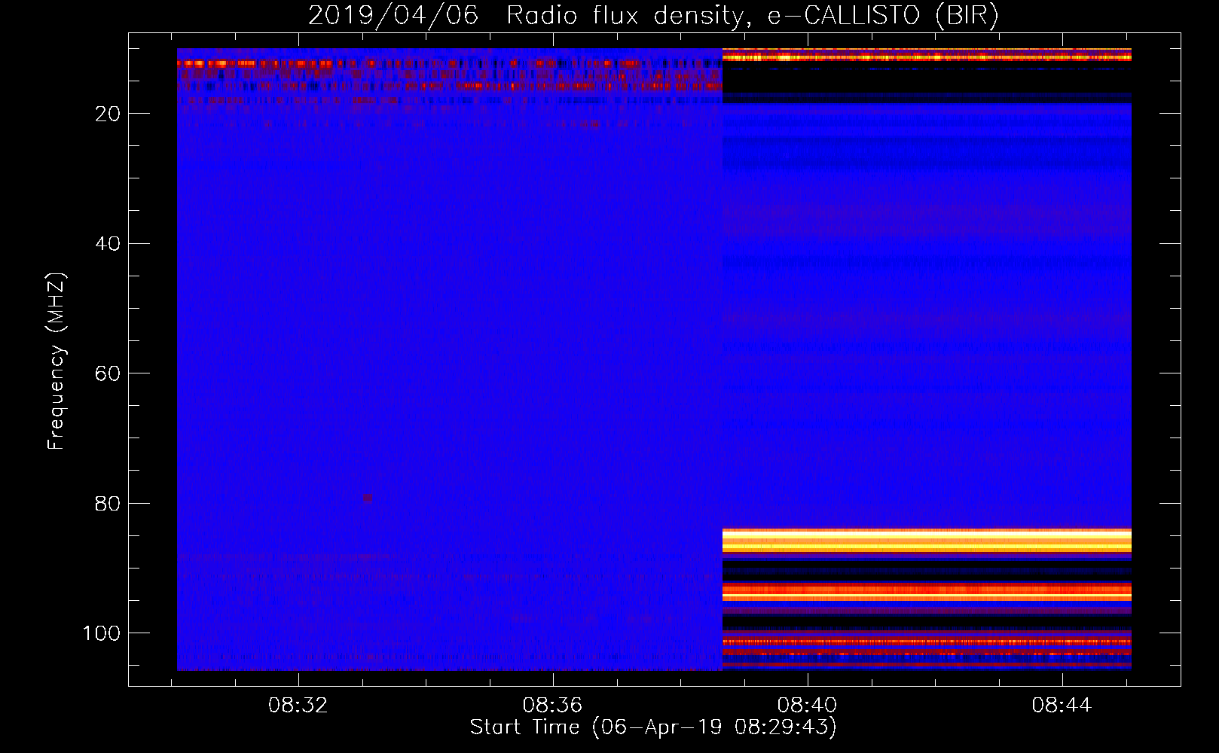Click the 'Frequency (MHZ)' axis label

(57, 361)
